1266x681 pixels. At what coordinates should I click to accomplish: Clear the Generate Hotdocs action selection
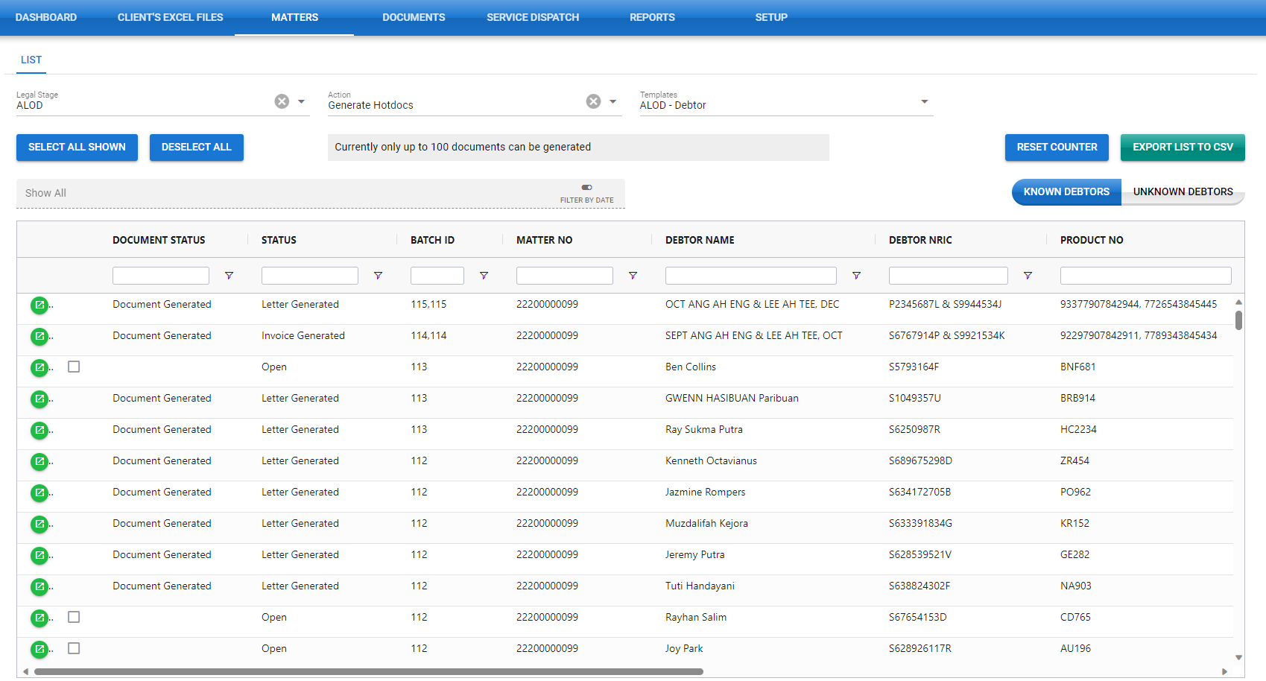pos(593,101)
